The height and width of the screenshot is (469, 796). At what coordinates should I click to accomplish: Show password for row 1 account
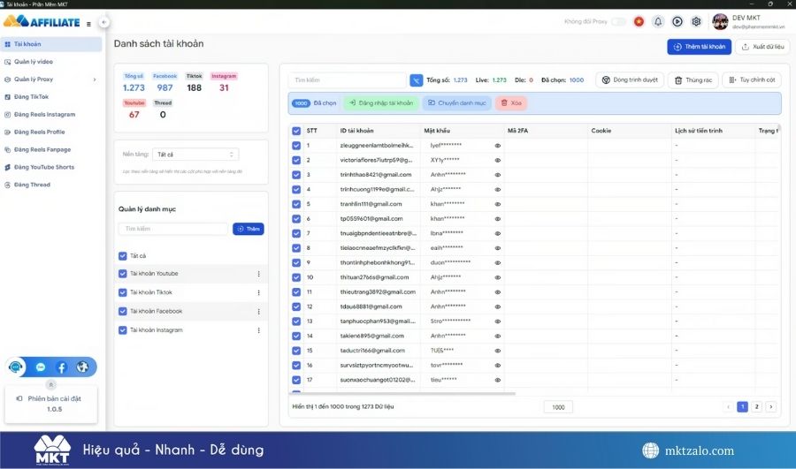point(497,145)
